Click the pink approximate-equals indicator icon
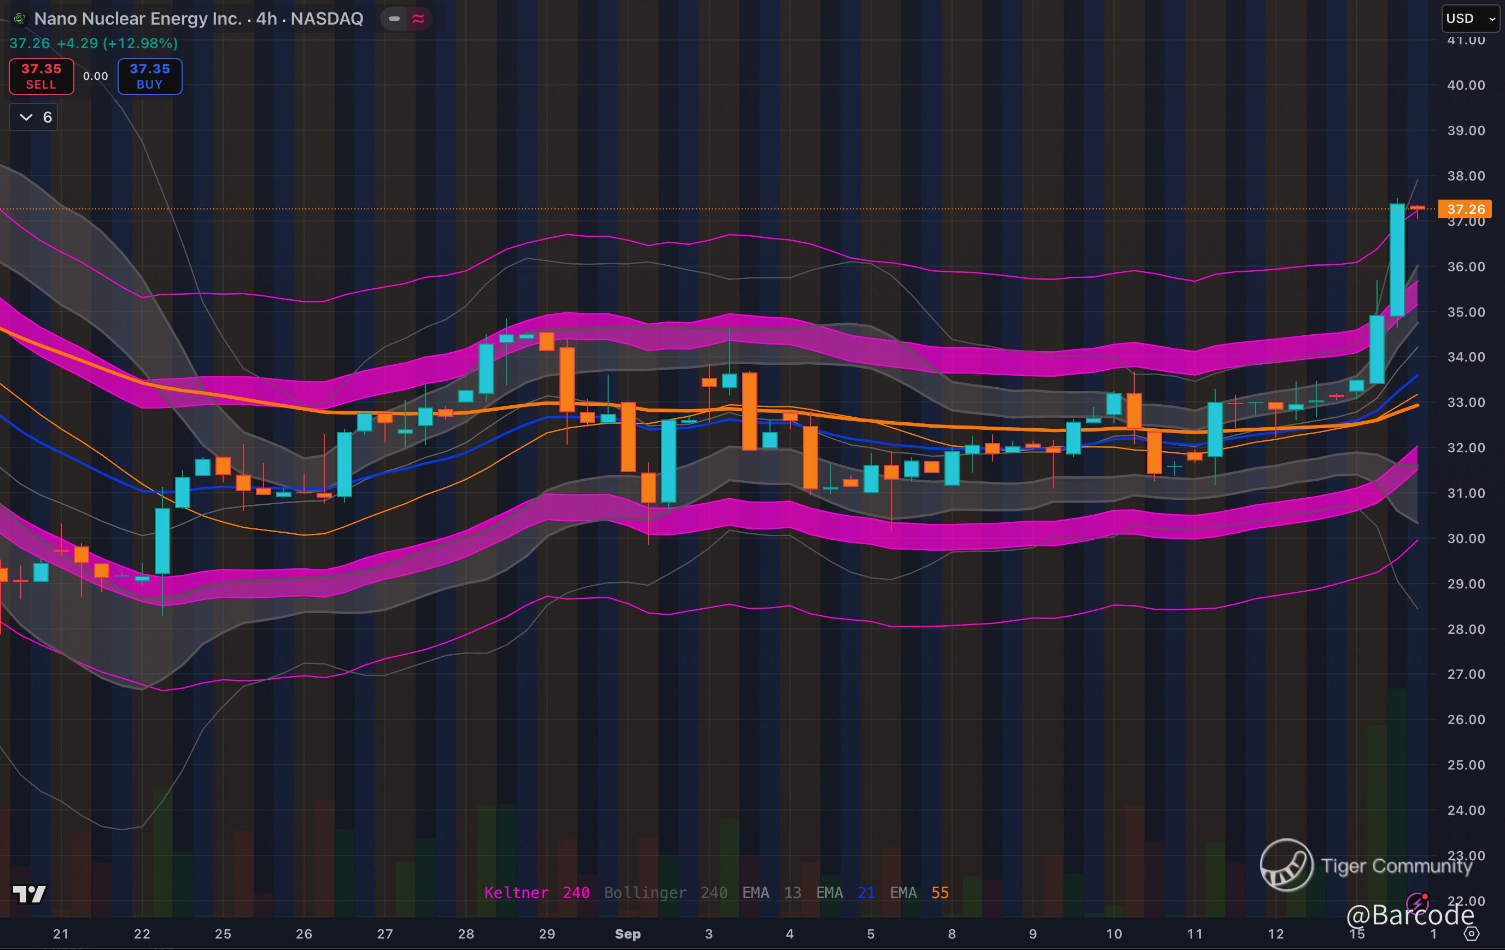The width and height of the screenshot is (1505, 950). click(x=418, y=19)
